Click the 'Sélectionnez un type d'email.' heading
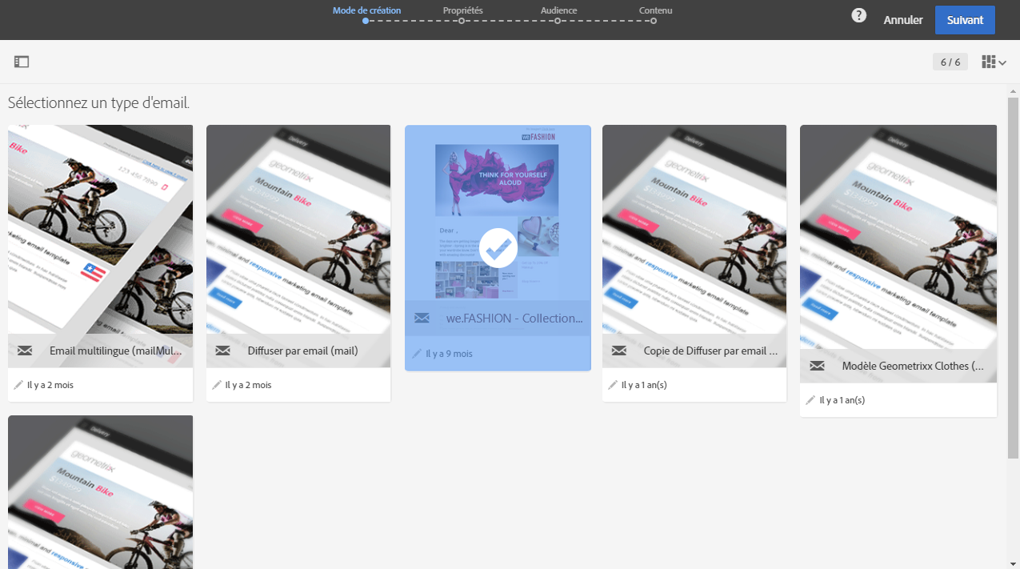The width and height of the screenshot is (1020, 569). coord(98,103)
